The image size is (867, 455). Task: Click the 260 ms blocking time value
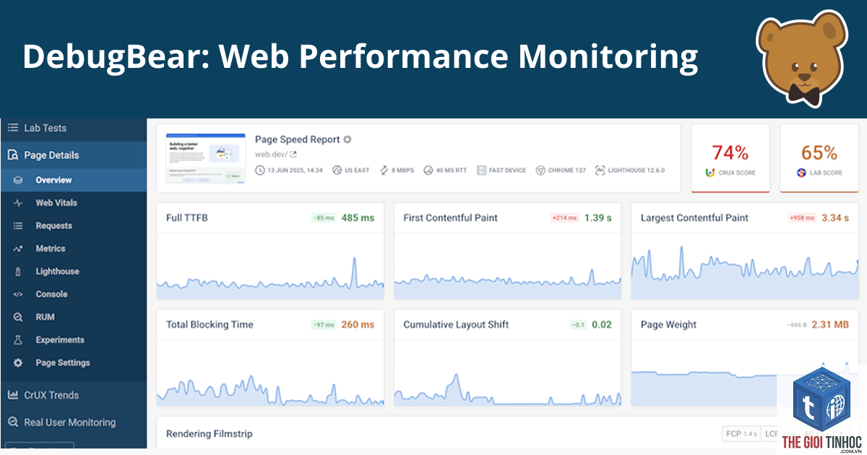(358, 324)
